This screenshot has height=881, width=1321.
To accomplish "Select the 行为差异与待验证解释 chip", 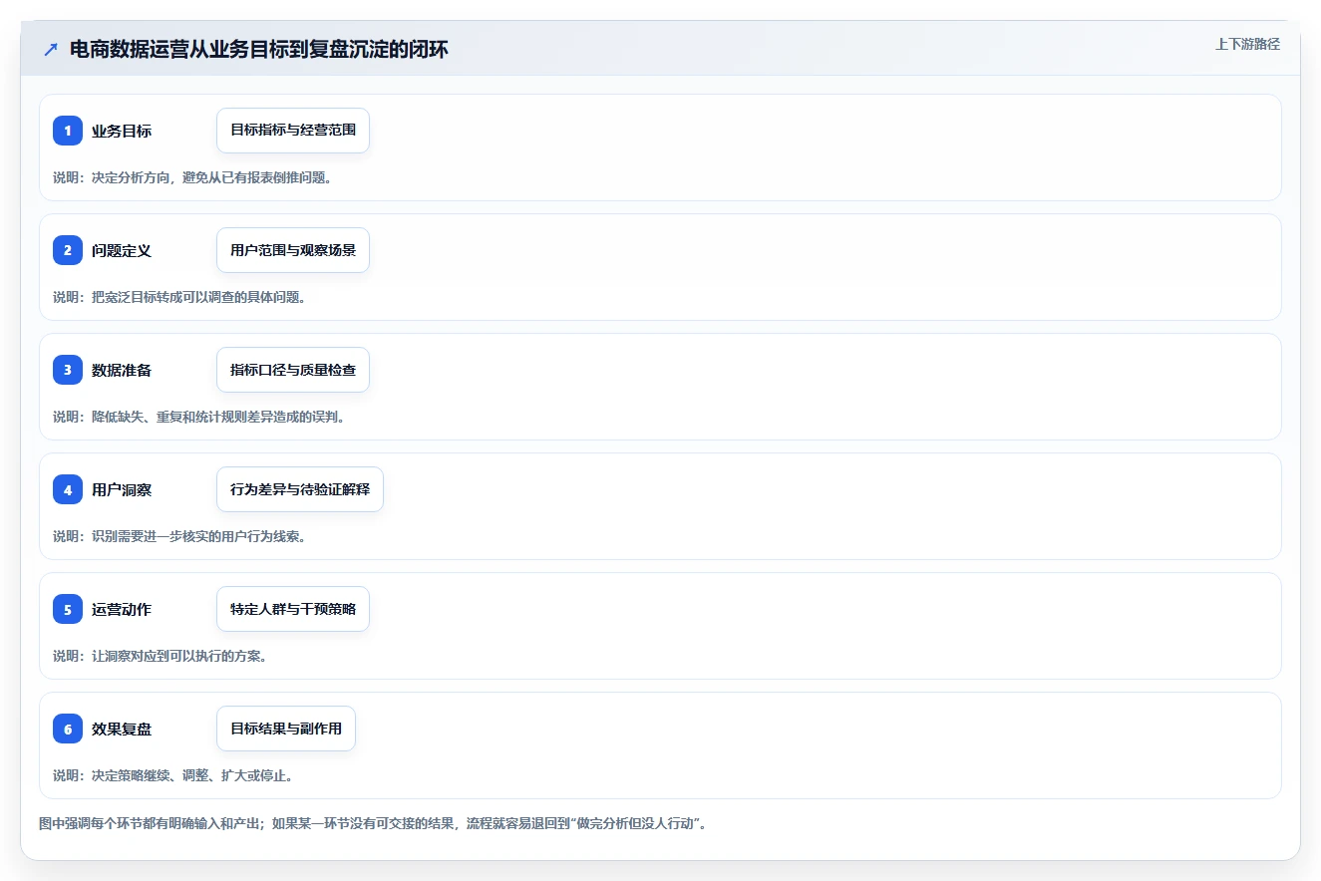I will click(300, 489).
